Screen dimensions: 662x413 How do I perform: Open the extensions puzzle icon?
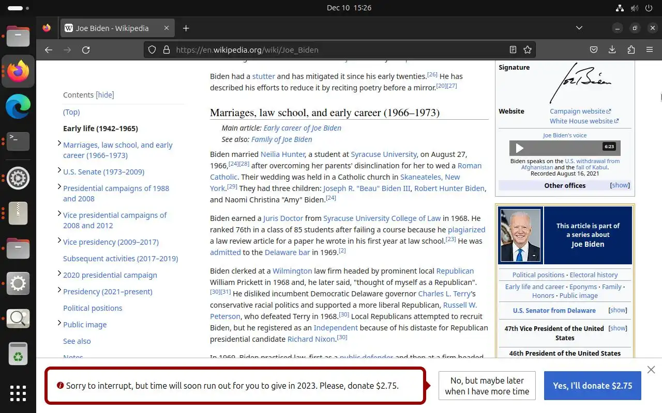pos(631,50)
